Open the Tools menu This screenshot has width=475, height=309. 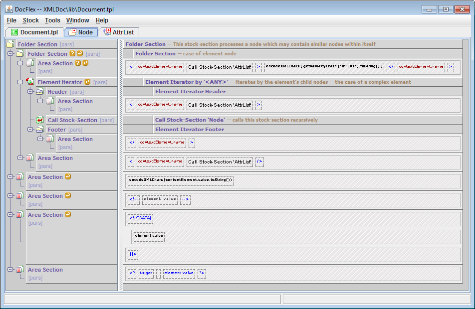click(52, 20)
